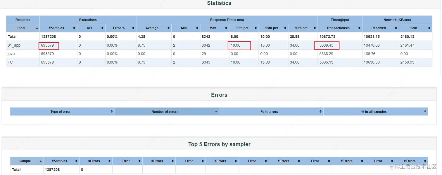Screen dimensions: 442x175
Task: Click 1387208 in Top 5 Errors table
Action: [x=52, y=170]
